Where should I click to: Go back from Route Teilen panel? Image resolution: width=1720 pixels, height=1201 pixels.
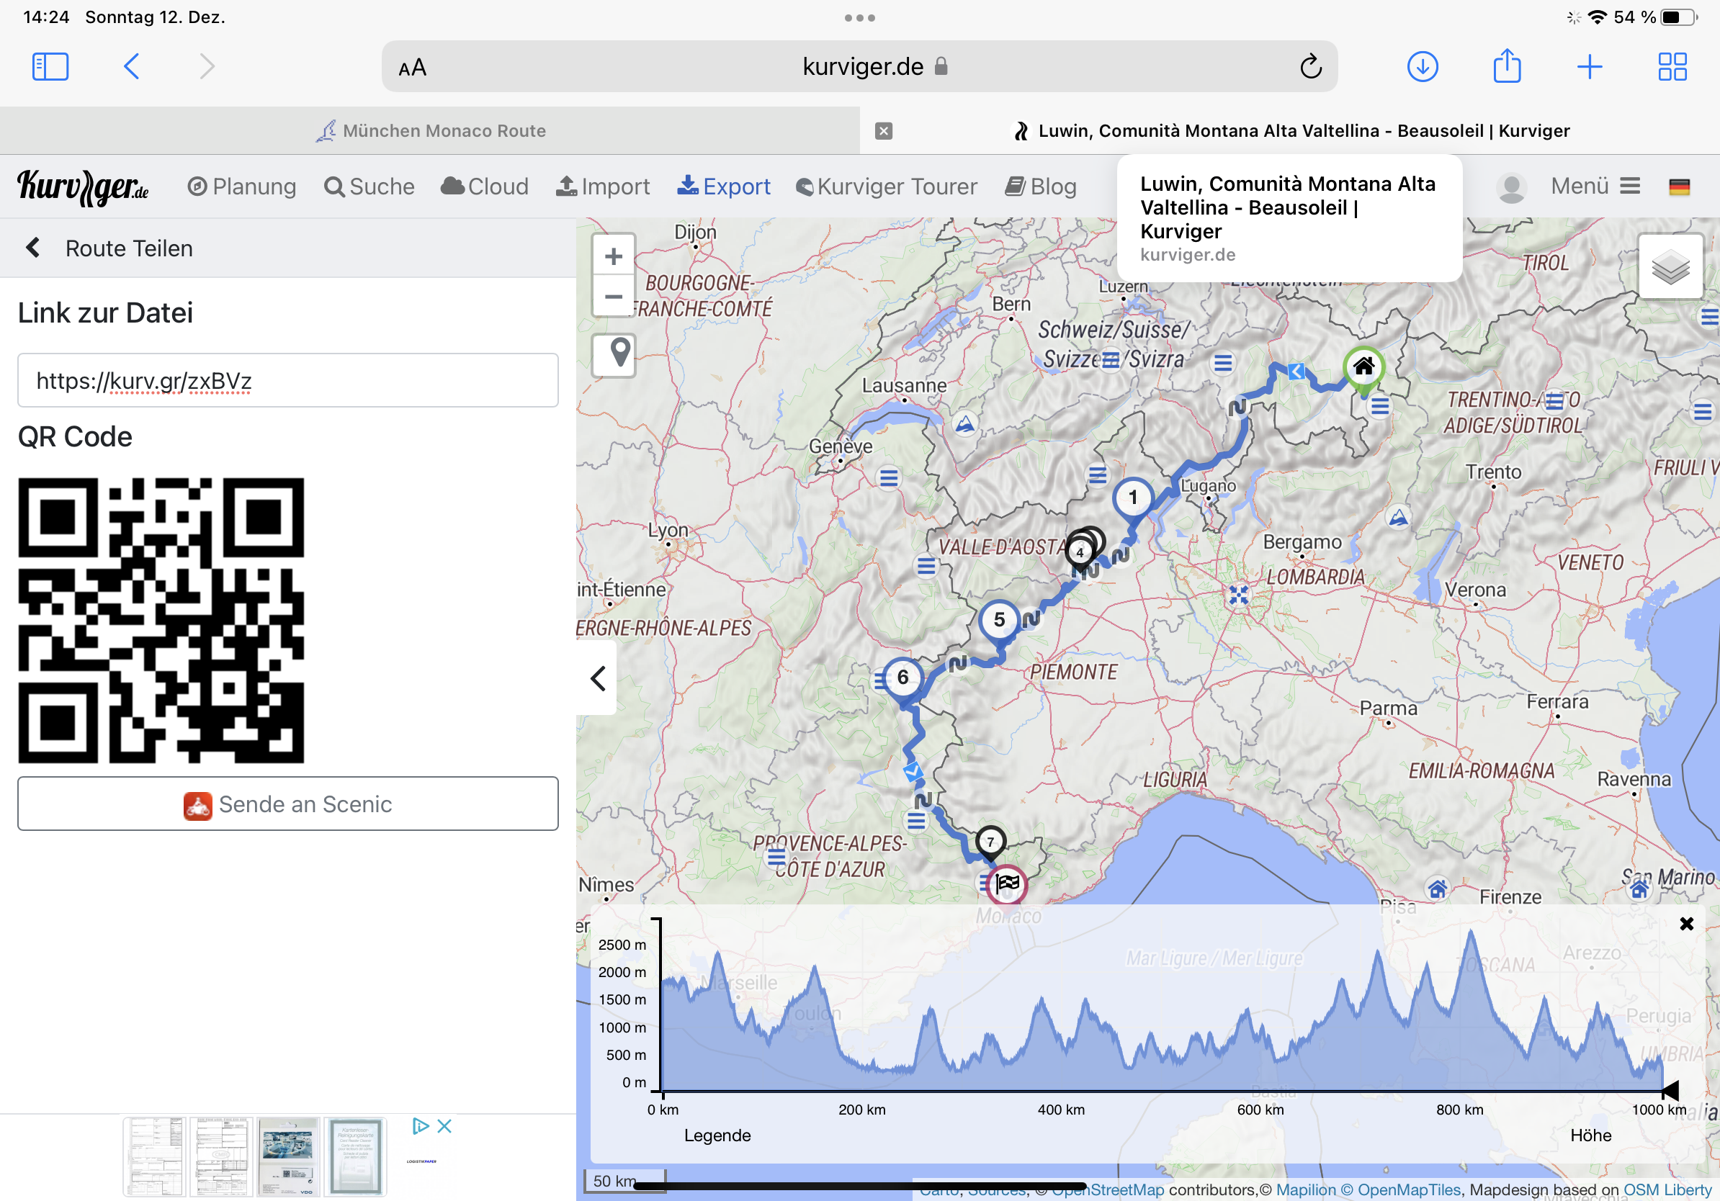[x=32, y=248]
